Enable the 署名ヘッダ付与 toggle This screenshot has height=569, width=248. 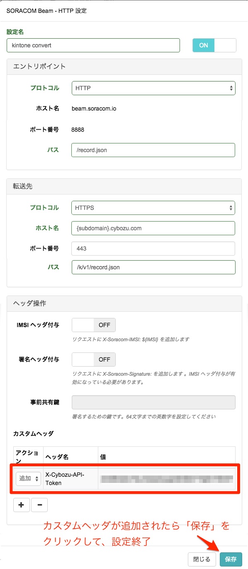(94, 359)
